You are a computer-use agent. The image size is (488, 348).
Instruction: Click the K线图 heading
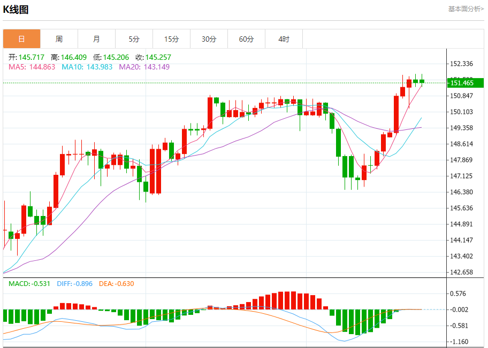click(x=16, y=10)
